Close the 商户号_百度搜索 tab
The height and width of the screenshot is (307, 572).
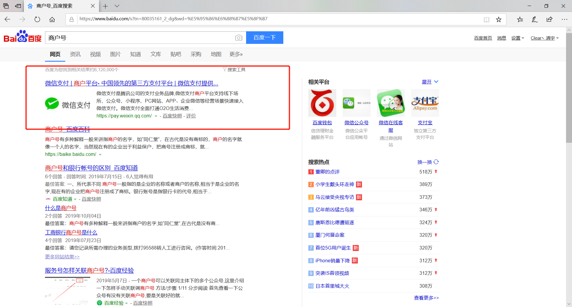point(93,6)
